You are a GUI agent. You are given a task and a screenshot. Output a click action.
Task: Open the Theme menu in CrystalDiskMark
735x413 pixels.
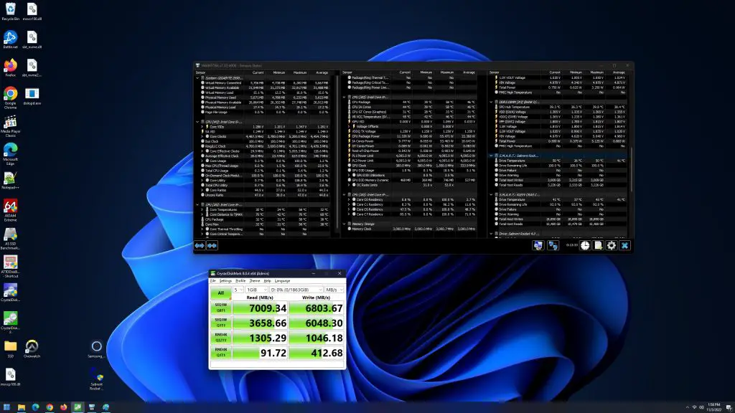click(x=255, y=281)
